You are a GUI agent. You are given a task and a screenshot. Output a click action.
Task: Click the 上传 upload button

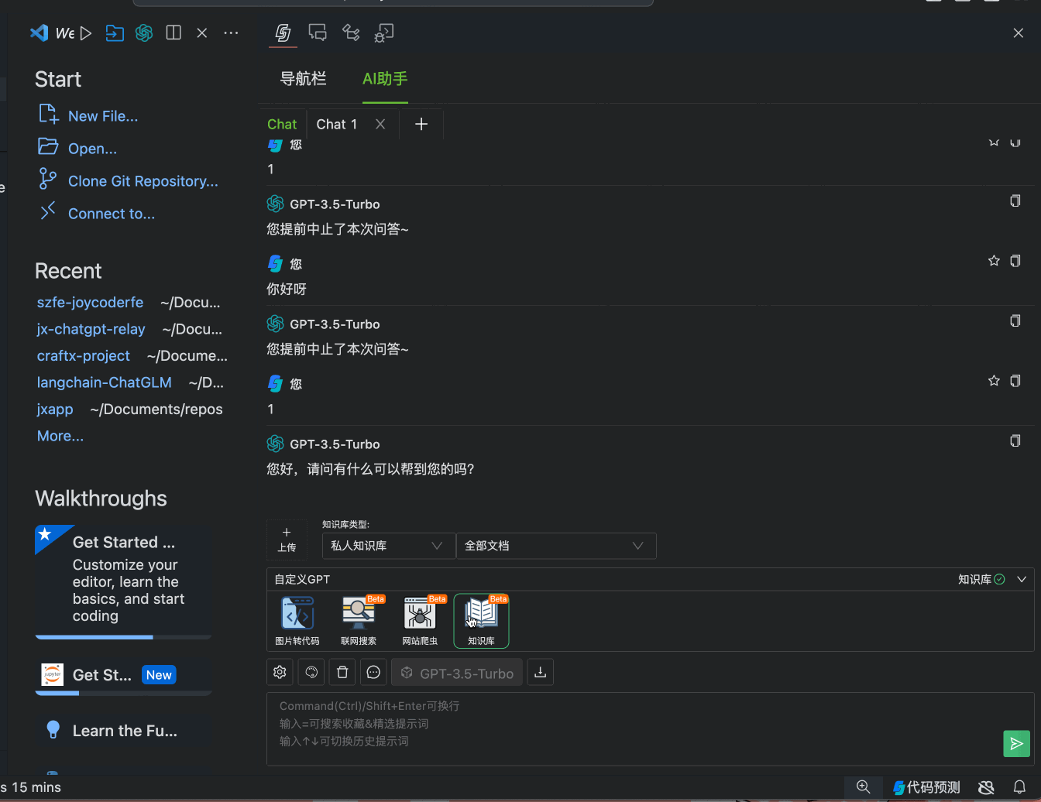click(x=287, y=540)
